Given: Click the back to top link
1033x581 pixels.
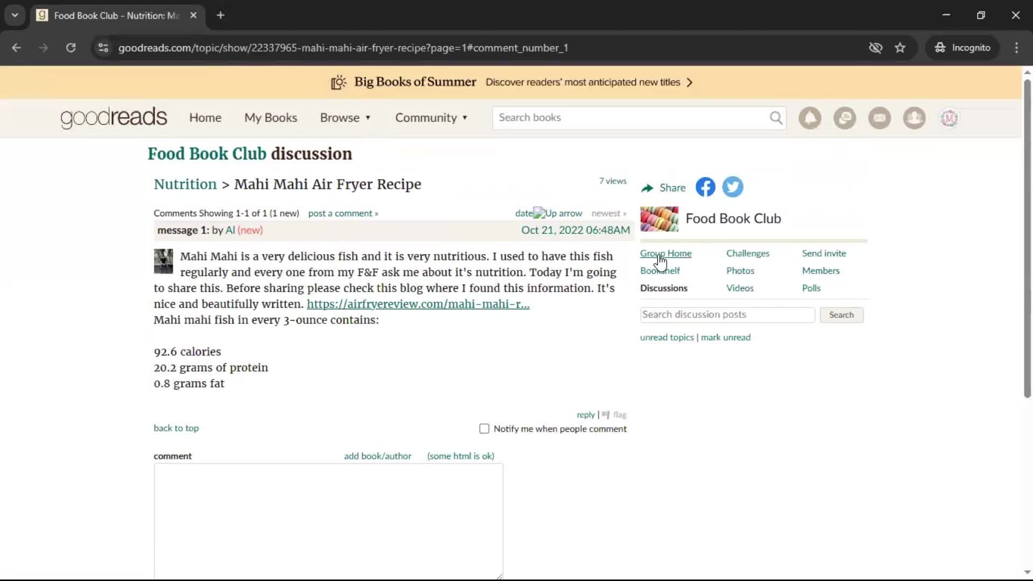Looking at the screenshot, I should (x=176, y=428).
